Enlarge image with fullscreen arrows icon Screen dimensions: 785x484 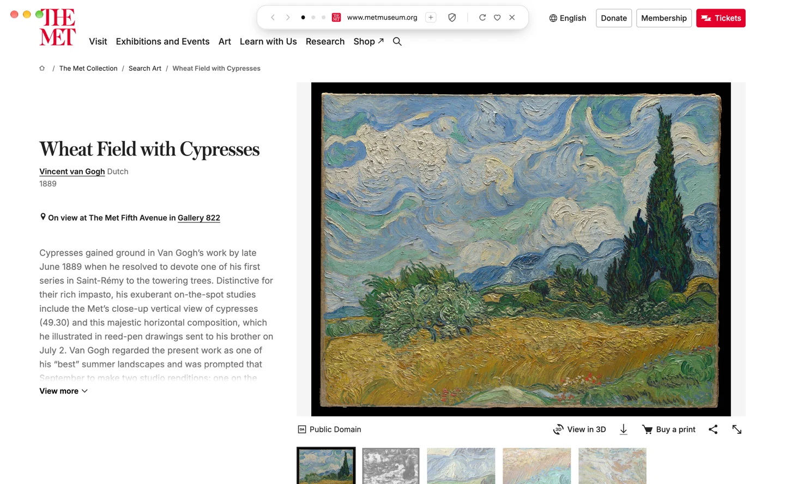pyautogui.click(x=737, y=429)
